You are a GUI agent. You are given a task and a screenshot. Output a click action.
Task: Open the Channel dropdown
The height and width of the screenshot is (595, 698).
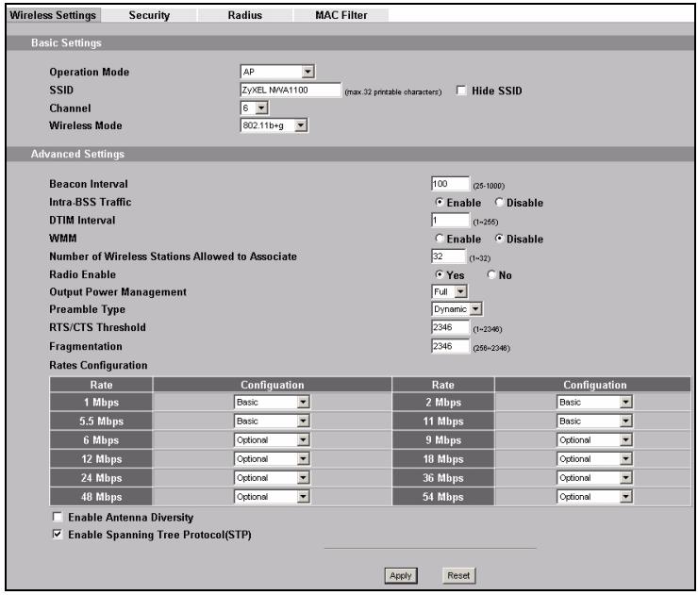click(254, 107)
